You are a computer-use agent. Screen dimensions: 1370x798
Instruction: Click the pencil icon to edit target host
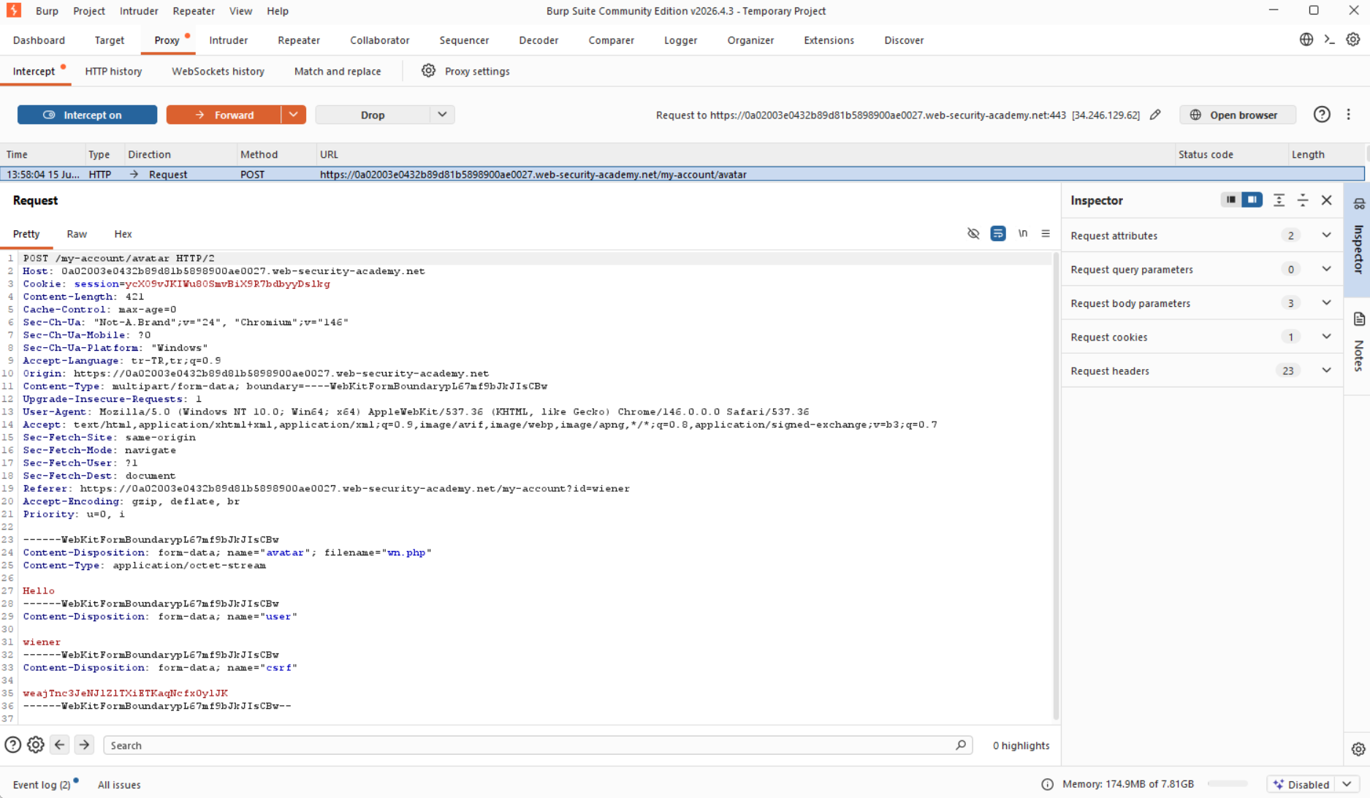[1155, 115]
